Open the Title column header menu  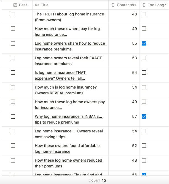pyautogui.click(x=70, y=5)
